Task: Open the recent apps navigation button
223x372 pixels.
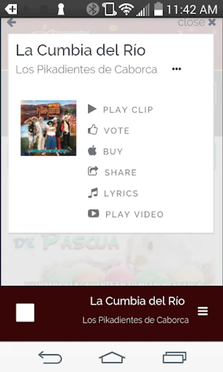Action: pos(174,357)
